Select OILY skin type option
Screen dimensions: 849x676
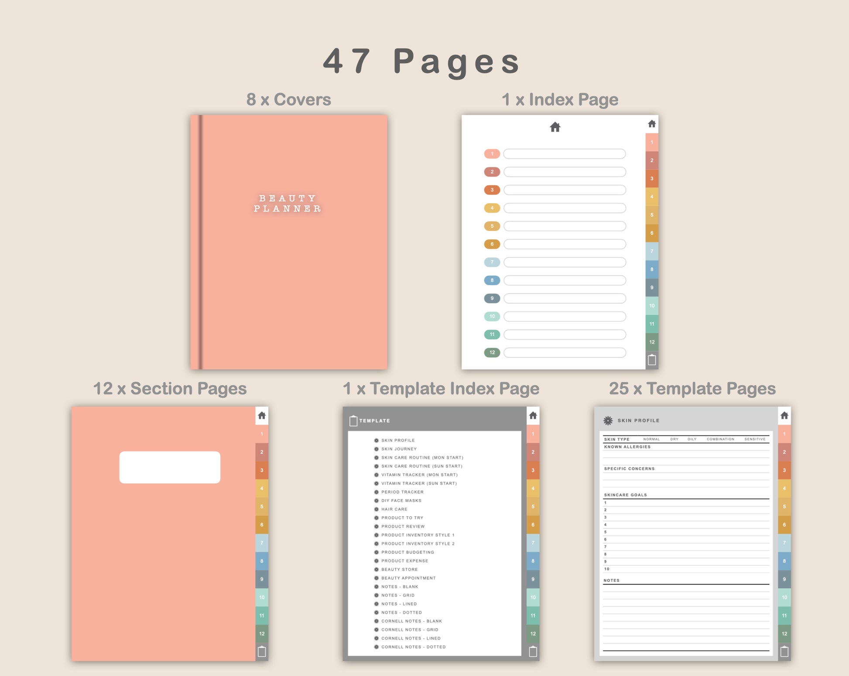(692, 439)
